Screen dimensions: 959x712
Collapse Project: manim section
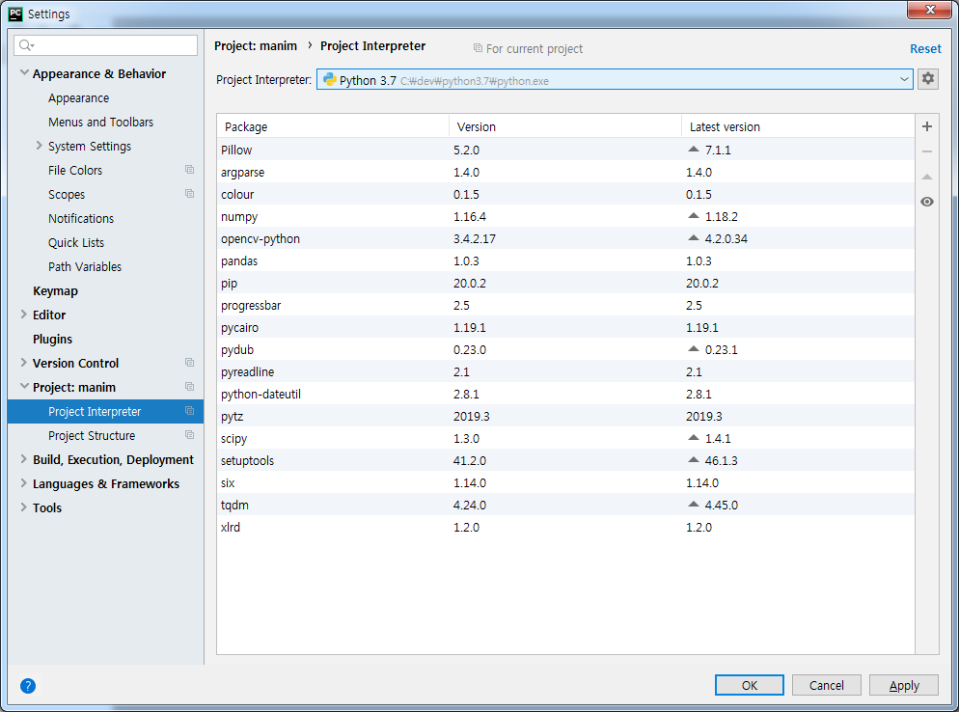pyautogui.click(x=24, y=387)
